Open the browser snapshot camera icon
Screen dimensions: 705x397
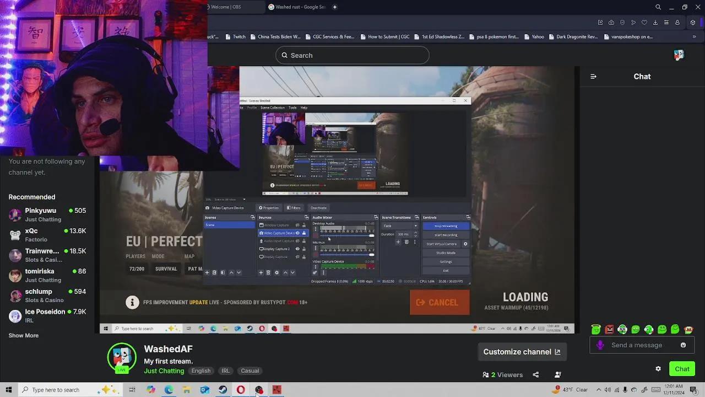click(611, 23)
